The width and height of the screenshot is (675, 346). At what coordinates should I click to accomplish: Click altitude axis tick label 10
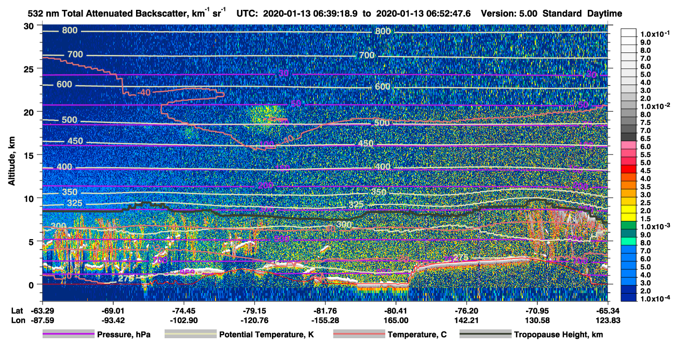(x=31, y=198)
